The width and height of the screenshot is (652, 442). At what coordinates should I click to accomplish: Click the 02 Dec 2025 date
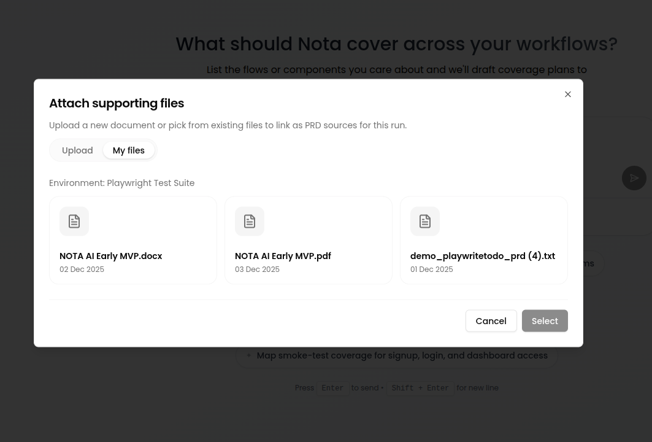tap(82, 269)
